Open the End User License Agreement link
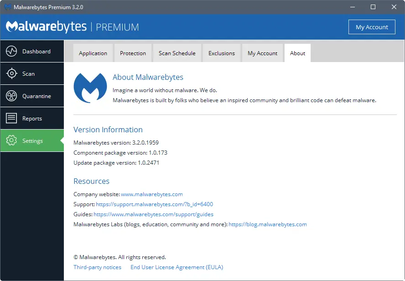 coord(177,267)
